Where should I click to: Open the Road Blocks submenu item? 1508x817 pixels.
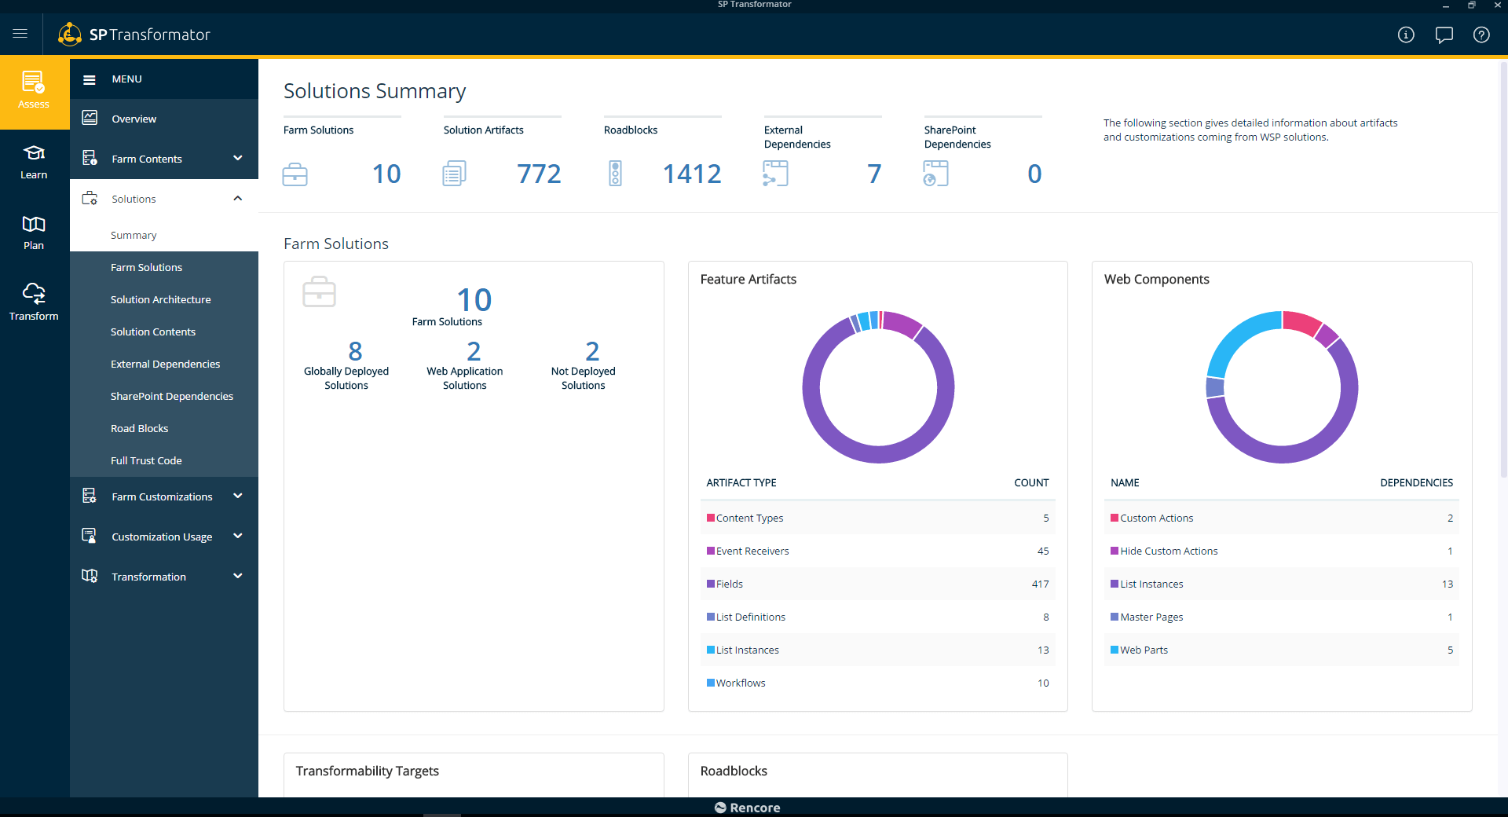139,428
